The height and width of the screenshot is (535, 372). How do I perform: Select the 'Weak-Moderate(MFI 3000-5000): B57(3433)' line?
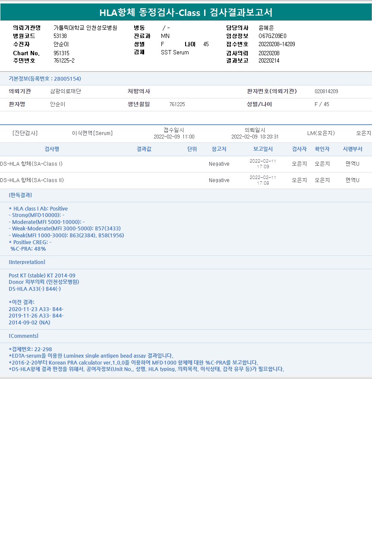pyautogui.click(x=65, y=228)
